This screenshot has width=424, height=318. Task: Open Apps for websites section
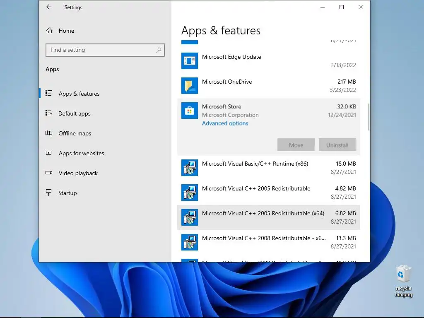point(82,153)
